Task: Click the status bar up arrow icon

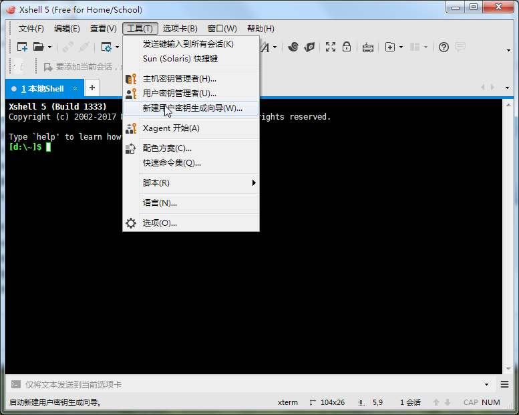Action: (x=436, y=402)
